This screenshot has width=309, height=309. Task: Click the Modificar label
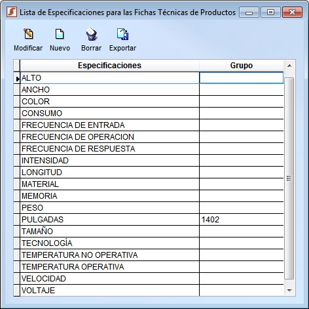[x=28, y=48]
